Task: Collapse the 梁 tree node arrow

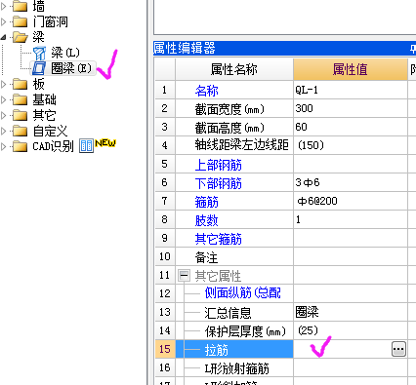Action: tap(3, 37)
